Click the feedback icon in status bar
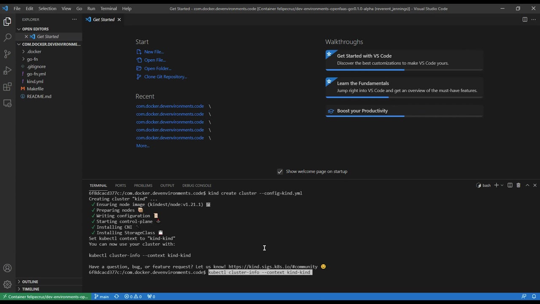The height and width of the screenshot is (304, 540). tap(524, 296)
